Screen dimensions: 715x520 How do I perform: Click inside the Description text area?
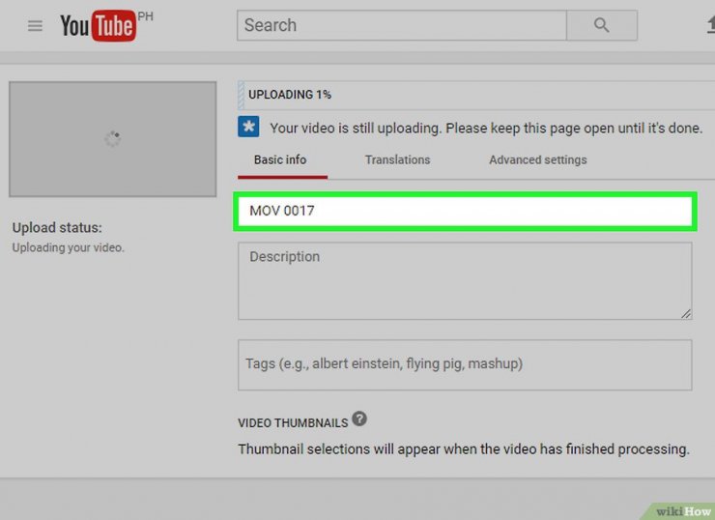[x=465, y=280]
